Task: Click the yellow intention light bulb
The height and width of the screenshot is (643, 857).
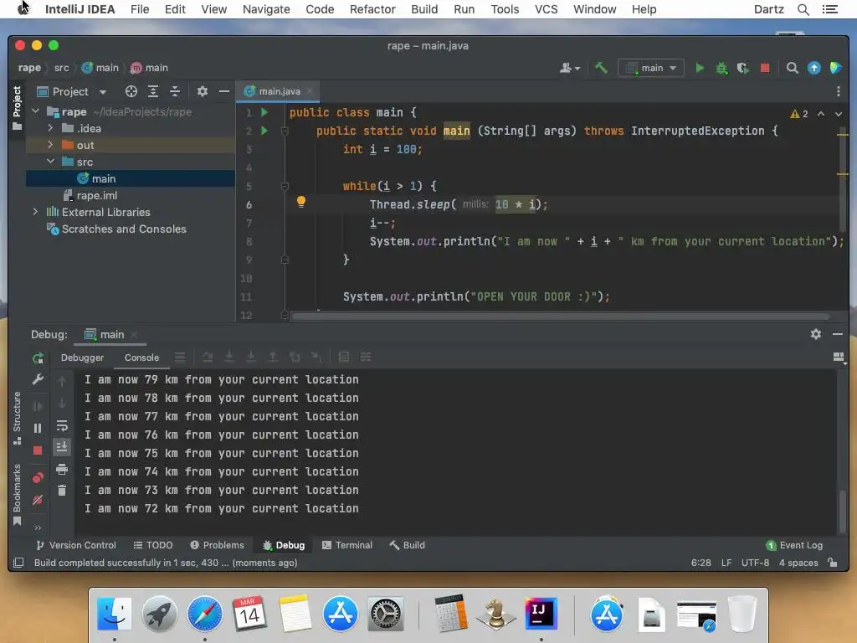Action: pos(300,202)
